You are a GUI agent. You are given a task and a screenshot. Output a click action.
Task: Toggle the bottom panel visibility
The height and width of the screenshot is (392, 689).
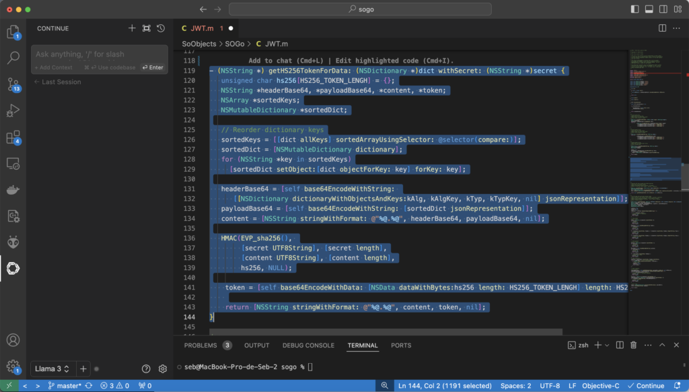649,9
